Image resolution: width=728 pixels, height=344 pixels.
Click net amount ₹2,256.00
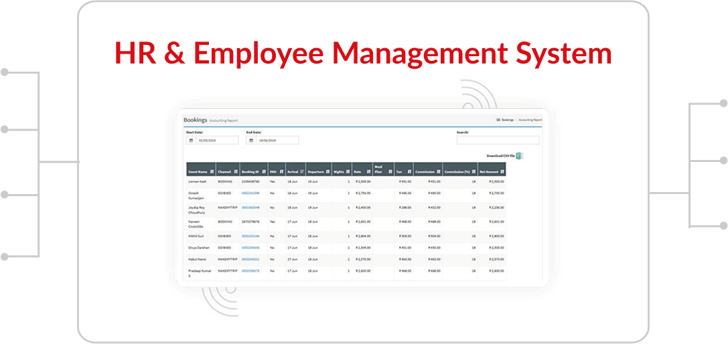496,207
